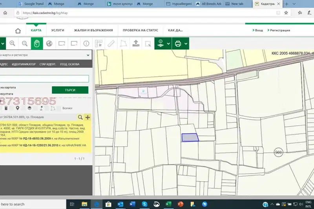
Task: Choose the info identify tool
Action: click(x=86, y=44)
